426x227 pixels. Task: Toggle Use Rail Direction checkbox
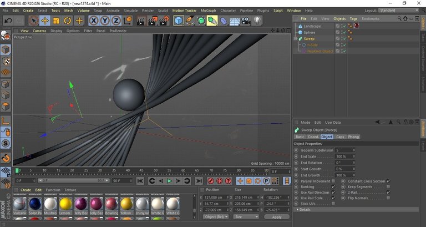coord(333,193)
